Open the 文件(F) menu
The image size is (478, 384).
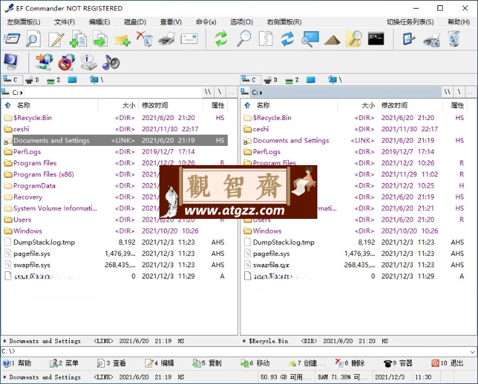[64, 22]
